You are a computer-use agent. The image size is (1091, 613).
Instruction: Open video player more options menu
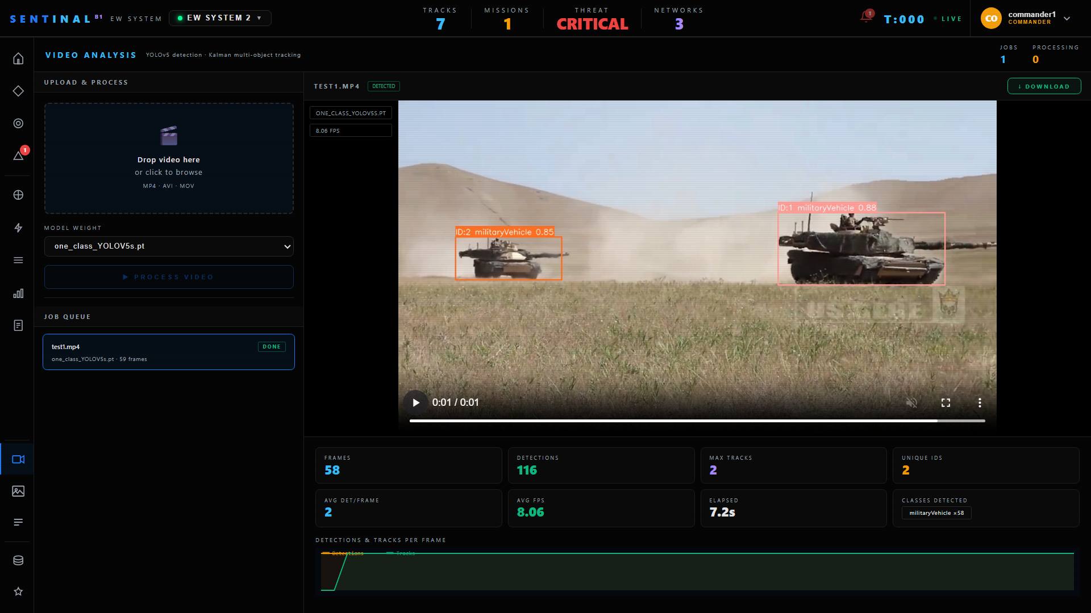coord(980,402)
